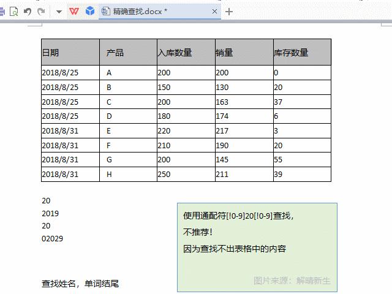Click product cell E

pos(128,130)
